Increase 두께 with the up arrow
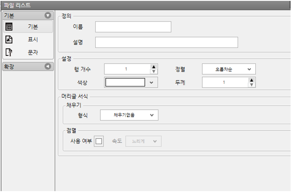This screenshot has width=291, height=192. click(251, 80)
